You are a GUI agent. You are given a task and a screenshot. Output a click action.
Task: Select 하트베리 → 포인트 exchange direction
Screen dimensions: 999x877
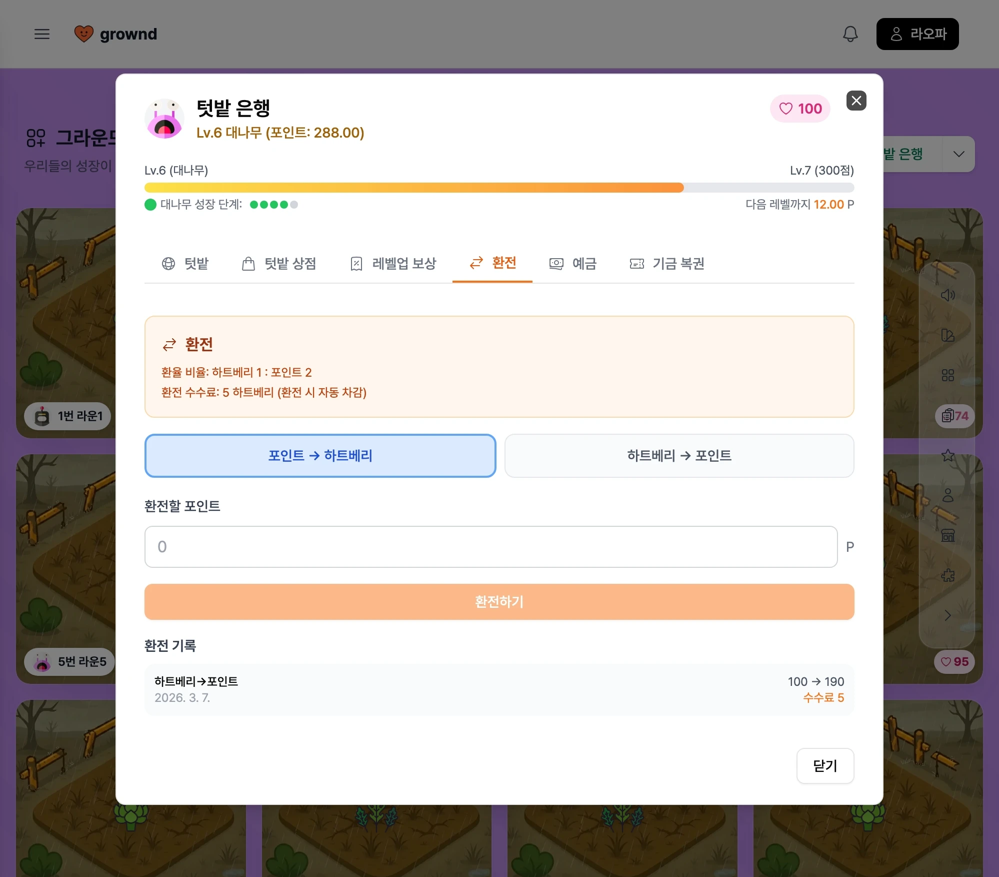click(679, 456)
